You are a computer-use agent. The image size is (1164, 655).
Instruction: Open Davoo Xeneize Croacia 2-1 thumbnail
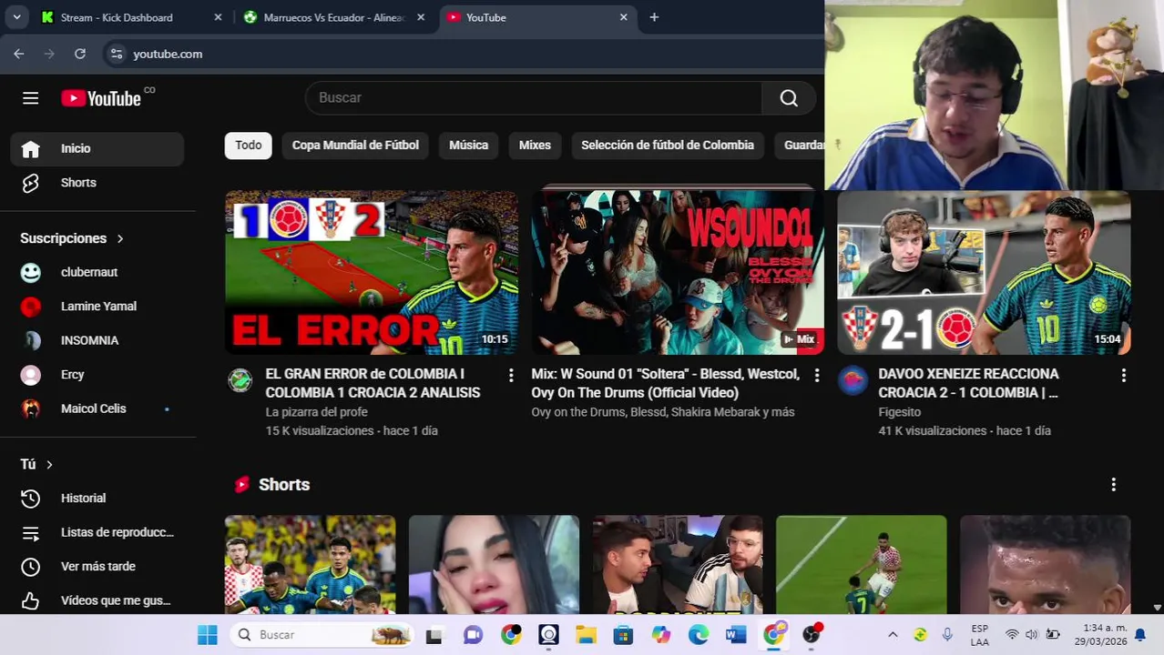(x=984, y=272)
